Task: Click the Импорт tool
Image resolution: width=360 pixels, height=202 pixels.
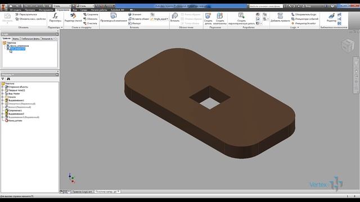Action: (134, 24)
